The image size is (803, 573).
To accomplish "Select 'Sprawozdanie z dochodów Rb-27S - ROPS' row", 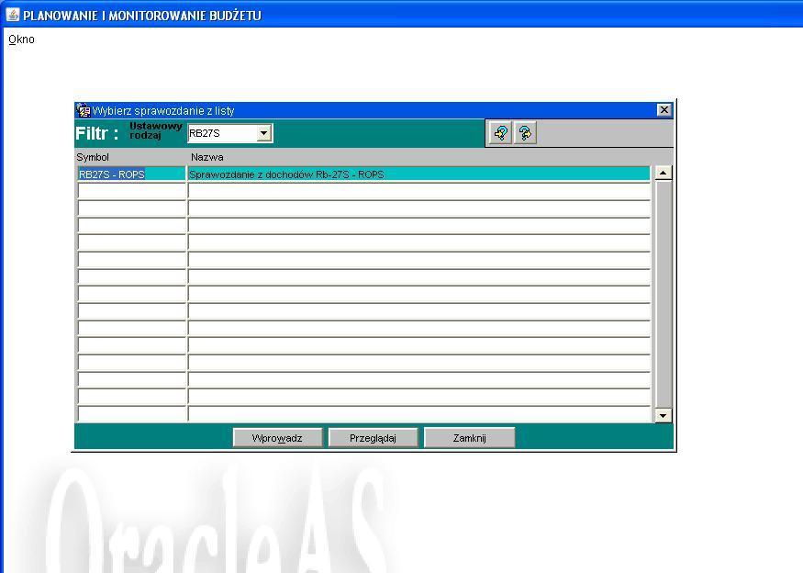I will pos(418,174).
